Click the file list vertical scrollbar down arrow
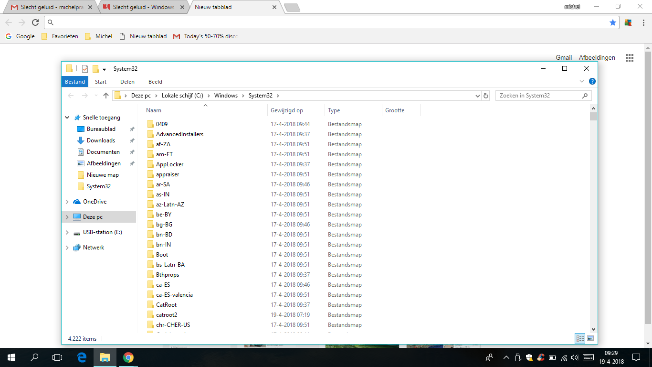 [x=593, y=329]
